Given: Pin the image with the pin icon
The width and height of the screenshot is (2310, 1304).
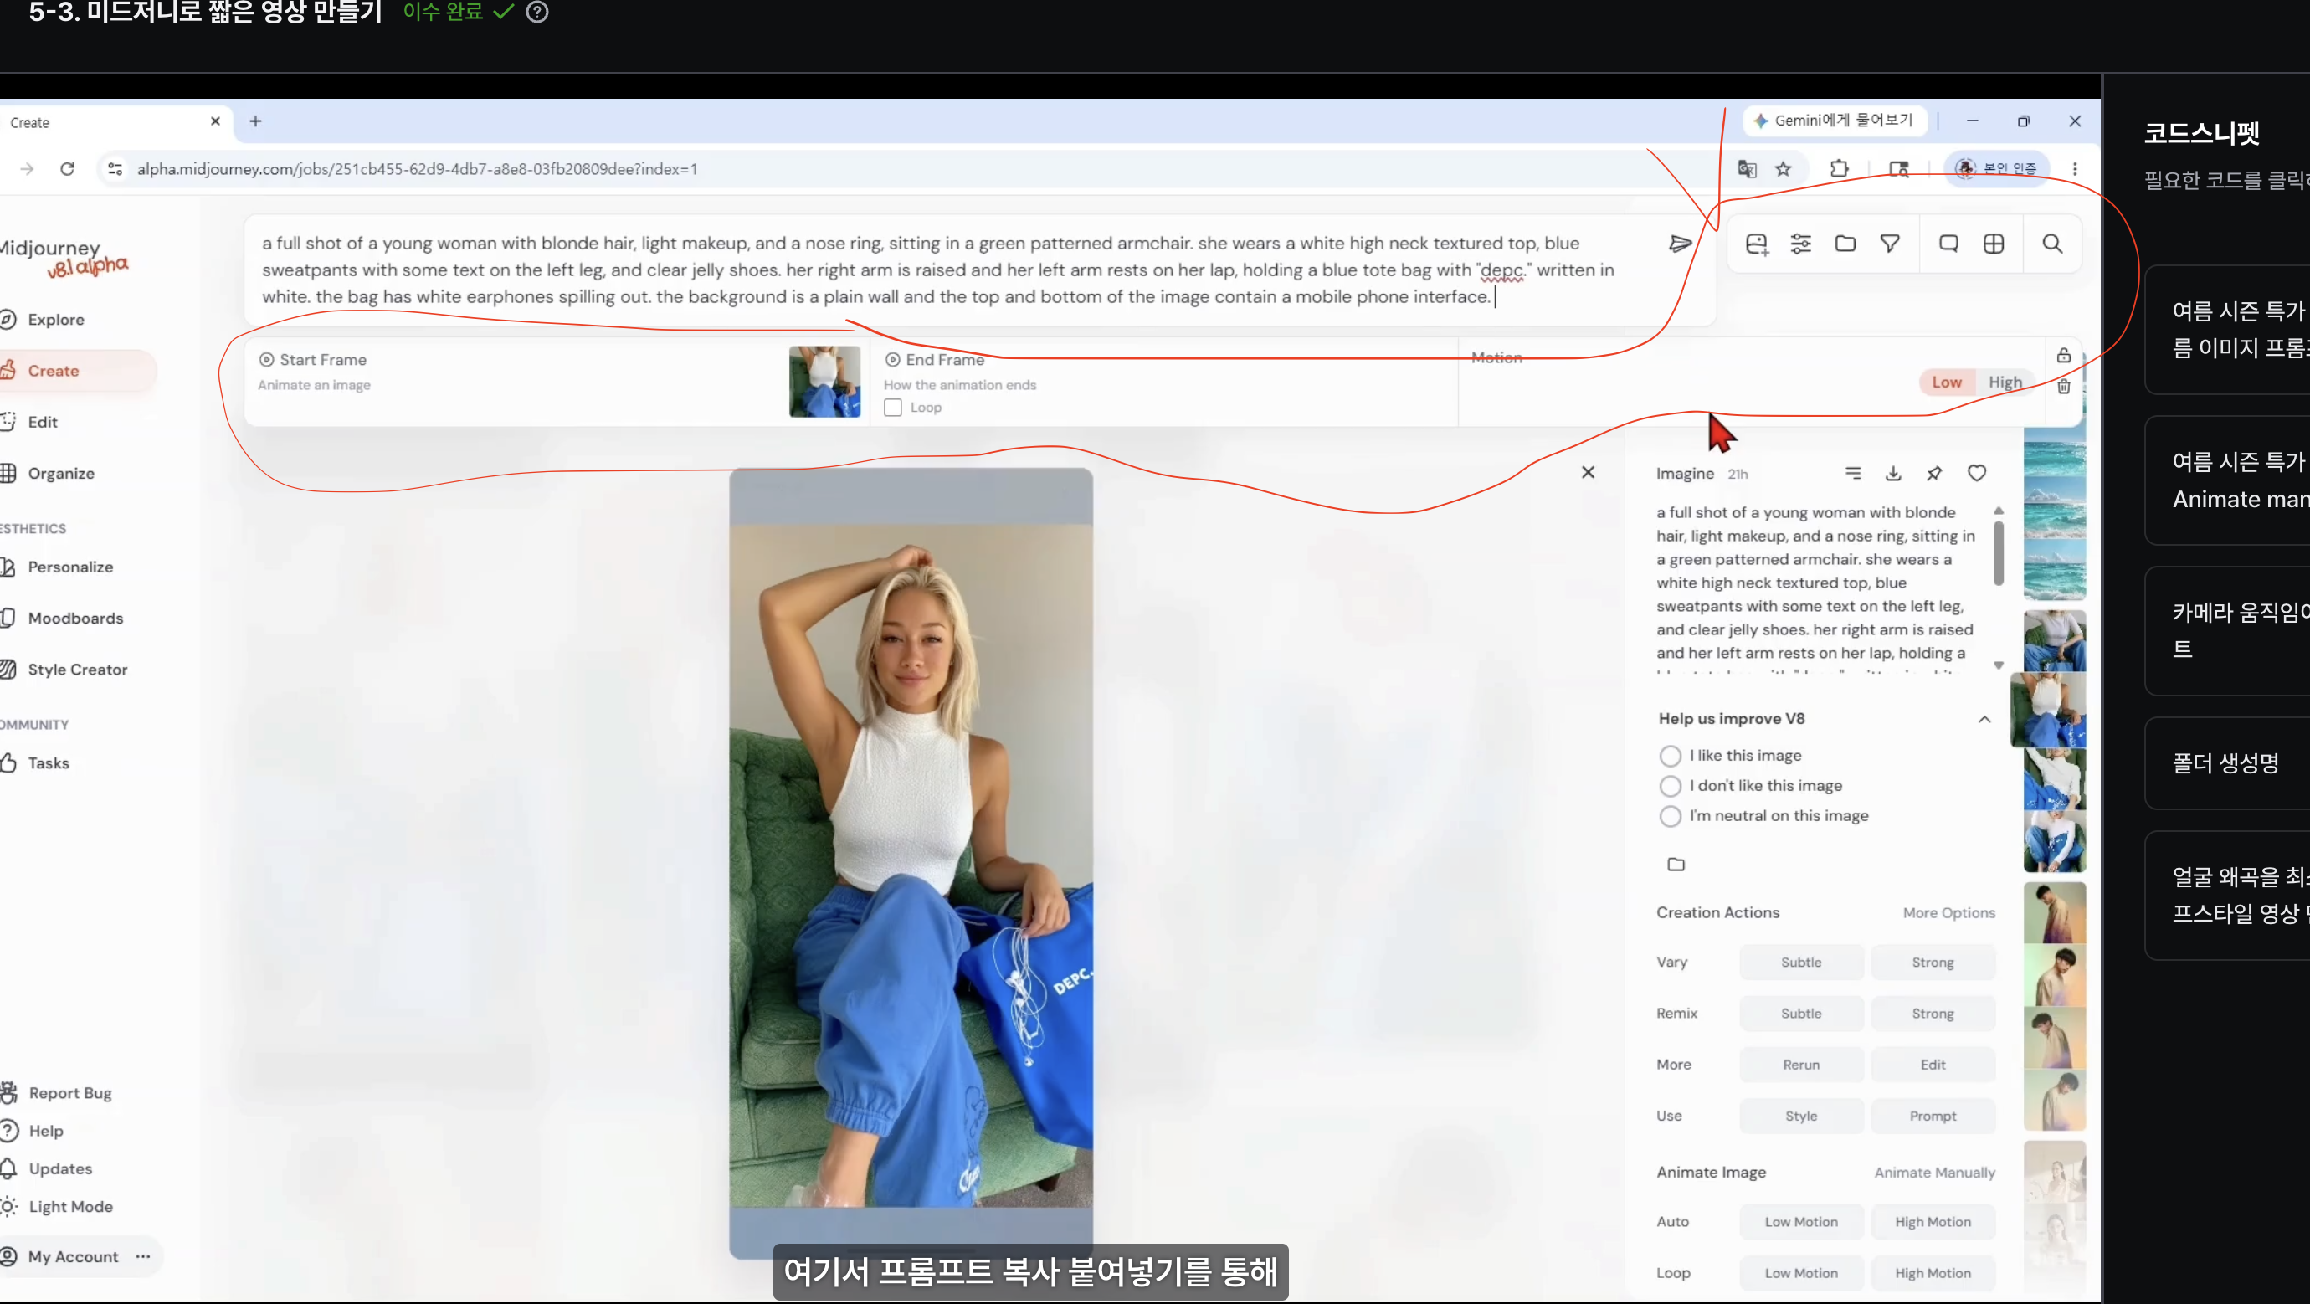Looking at the screenshot, I should (1934, 473).
